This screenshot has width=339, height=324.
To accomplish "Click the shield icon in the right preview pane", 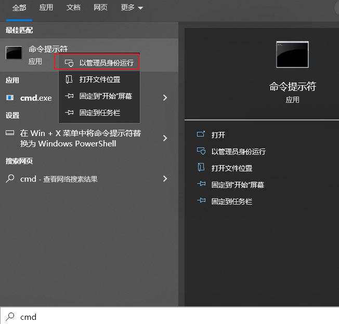I will (x=201, y=151).
